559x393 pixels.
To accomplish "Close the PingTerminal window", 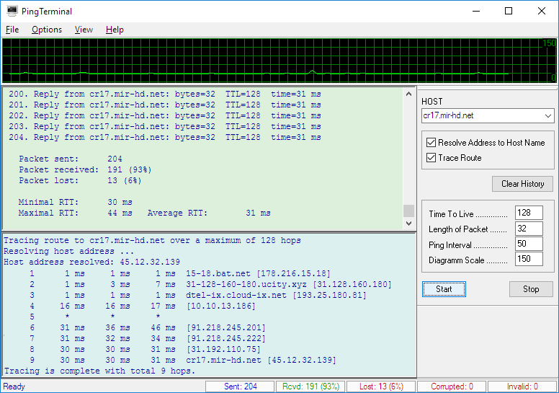I will point(542,11).
